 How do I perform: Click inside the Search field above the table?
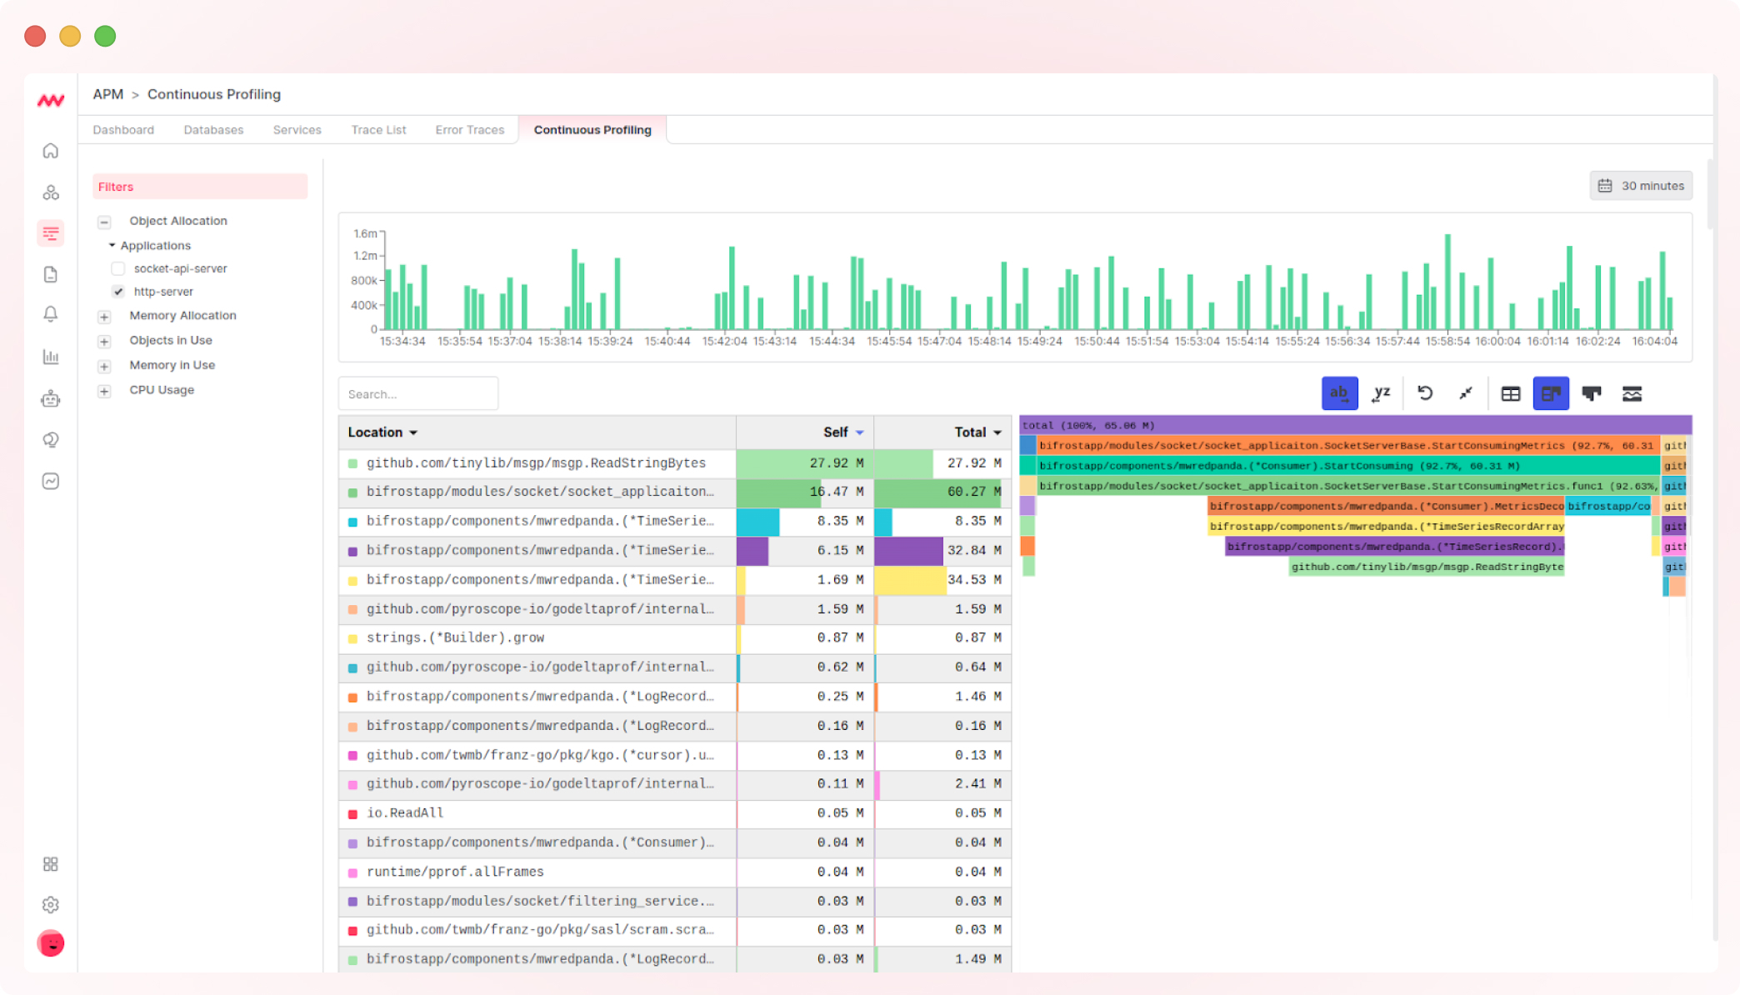(418, 392)
